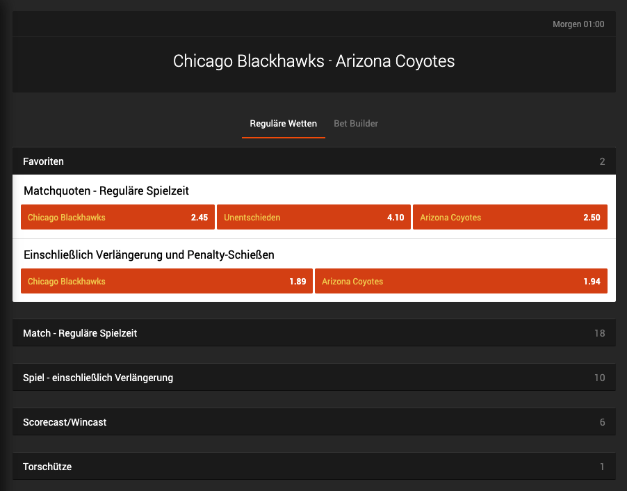Click the Morgen 01:00 start time
Screen dimensions: 627x491
pyautogui.click(x=578, y=24)
